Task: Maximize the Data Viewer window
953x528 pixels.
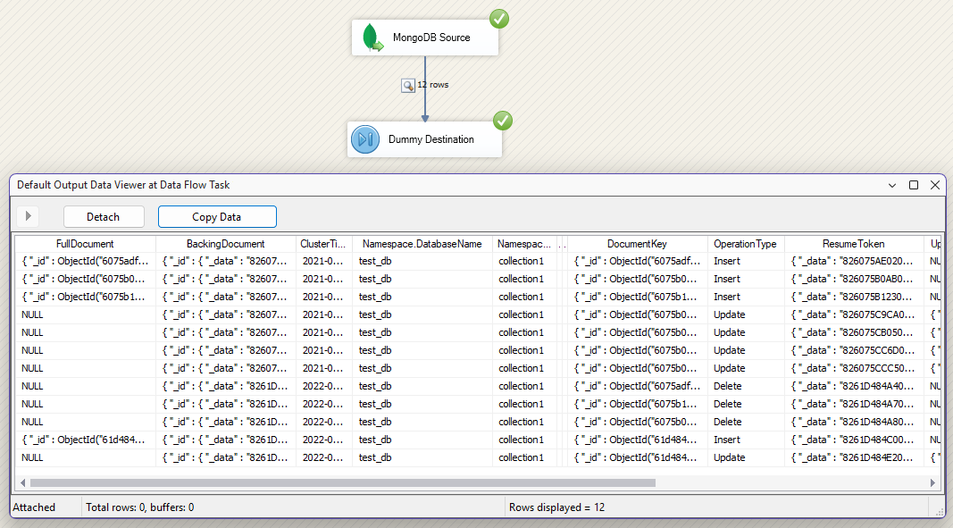Action: coord(914,185)
